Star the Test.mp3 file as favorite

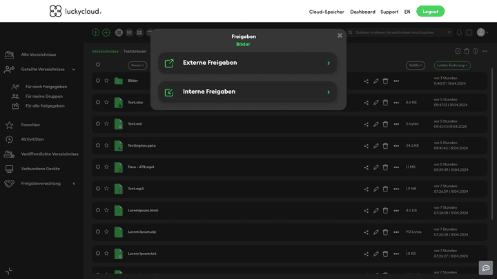[106, 189]
